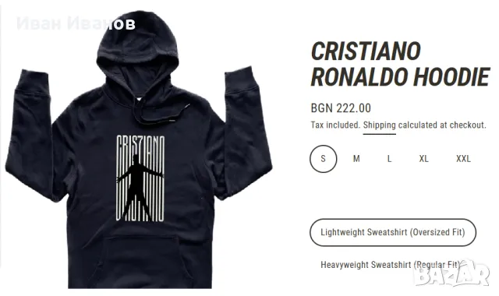This screenshot has height=296, width=499.
Task: Pick size L option
Action: click(x=389, y=158)
